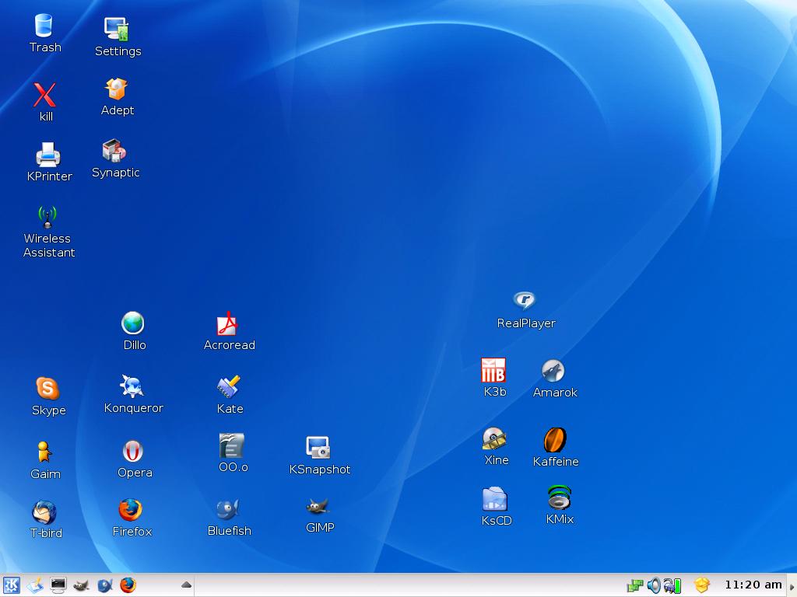Open the network status tray icon
797x597 pixels.
[x=636, y=585]
